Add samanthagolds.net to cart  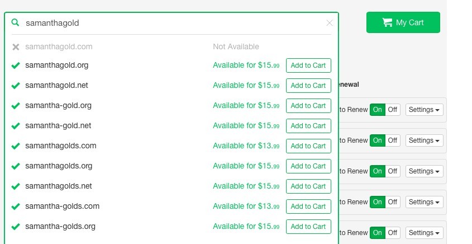tap(308, 186)
